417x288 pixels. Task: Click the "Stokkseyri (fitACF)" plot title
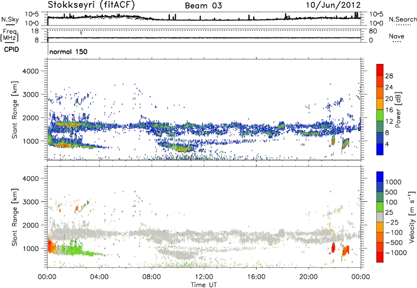point(91,5)
